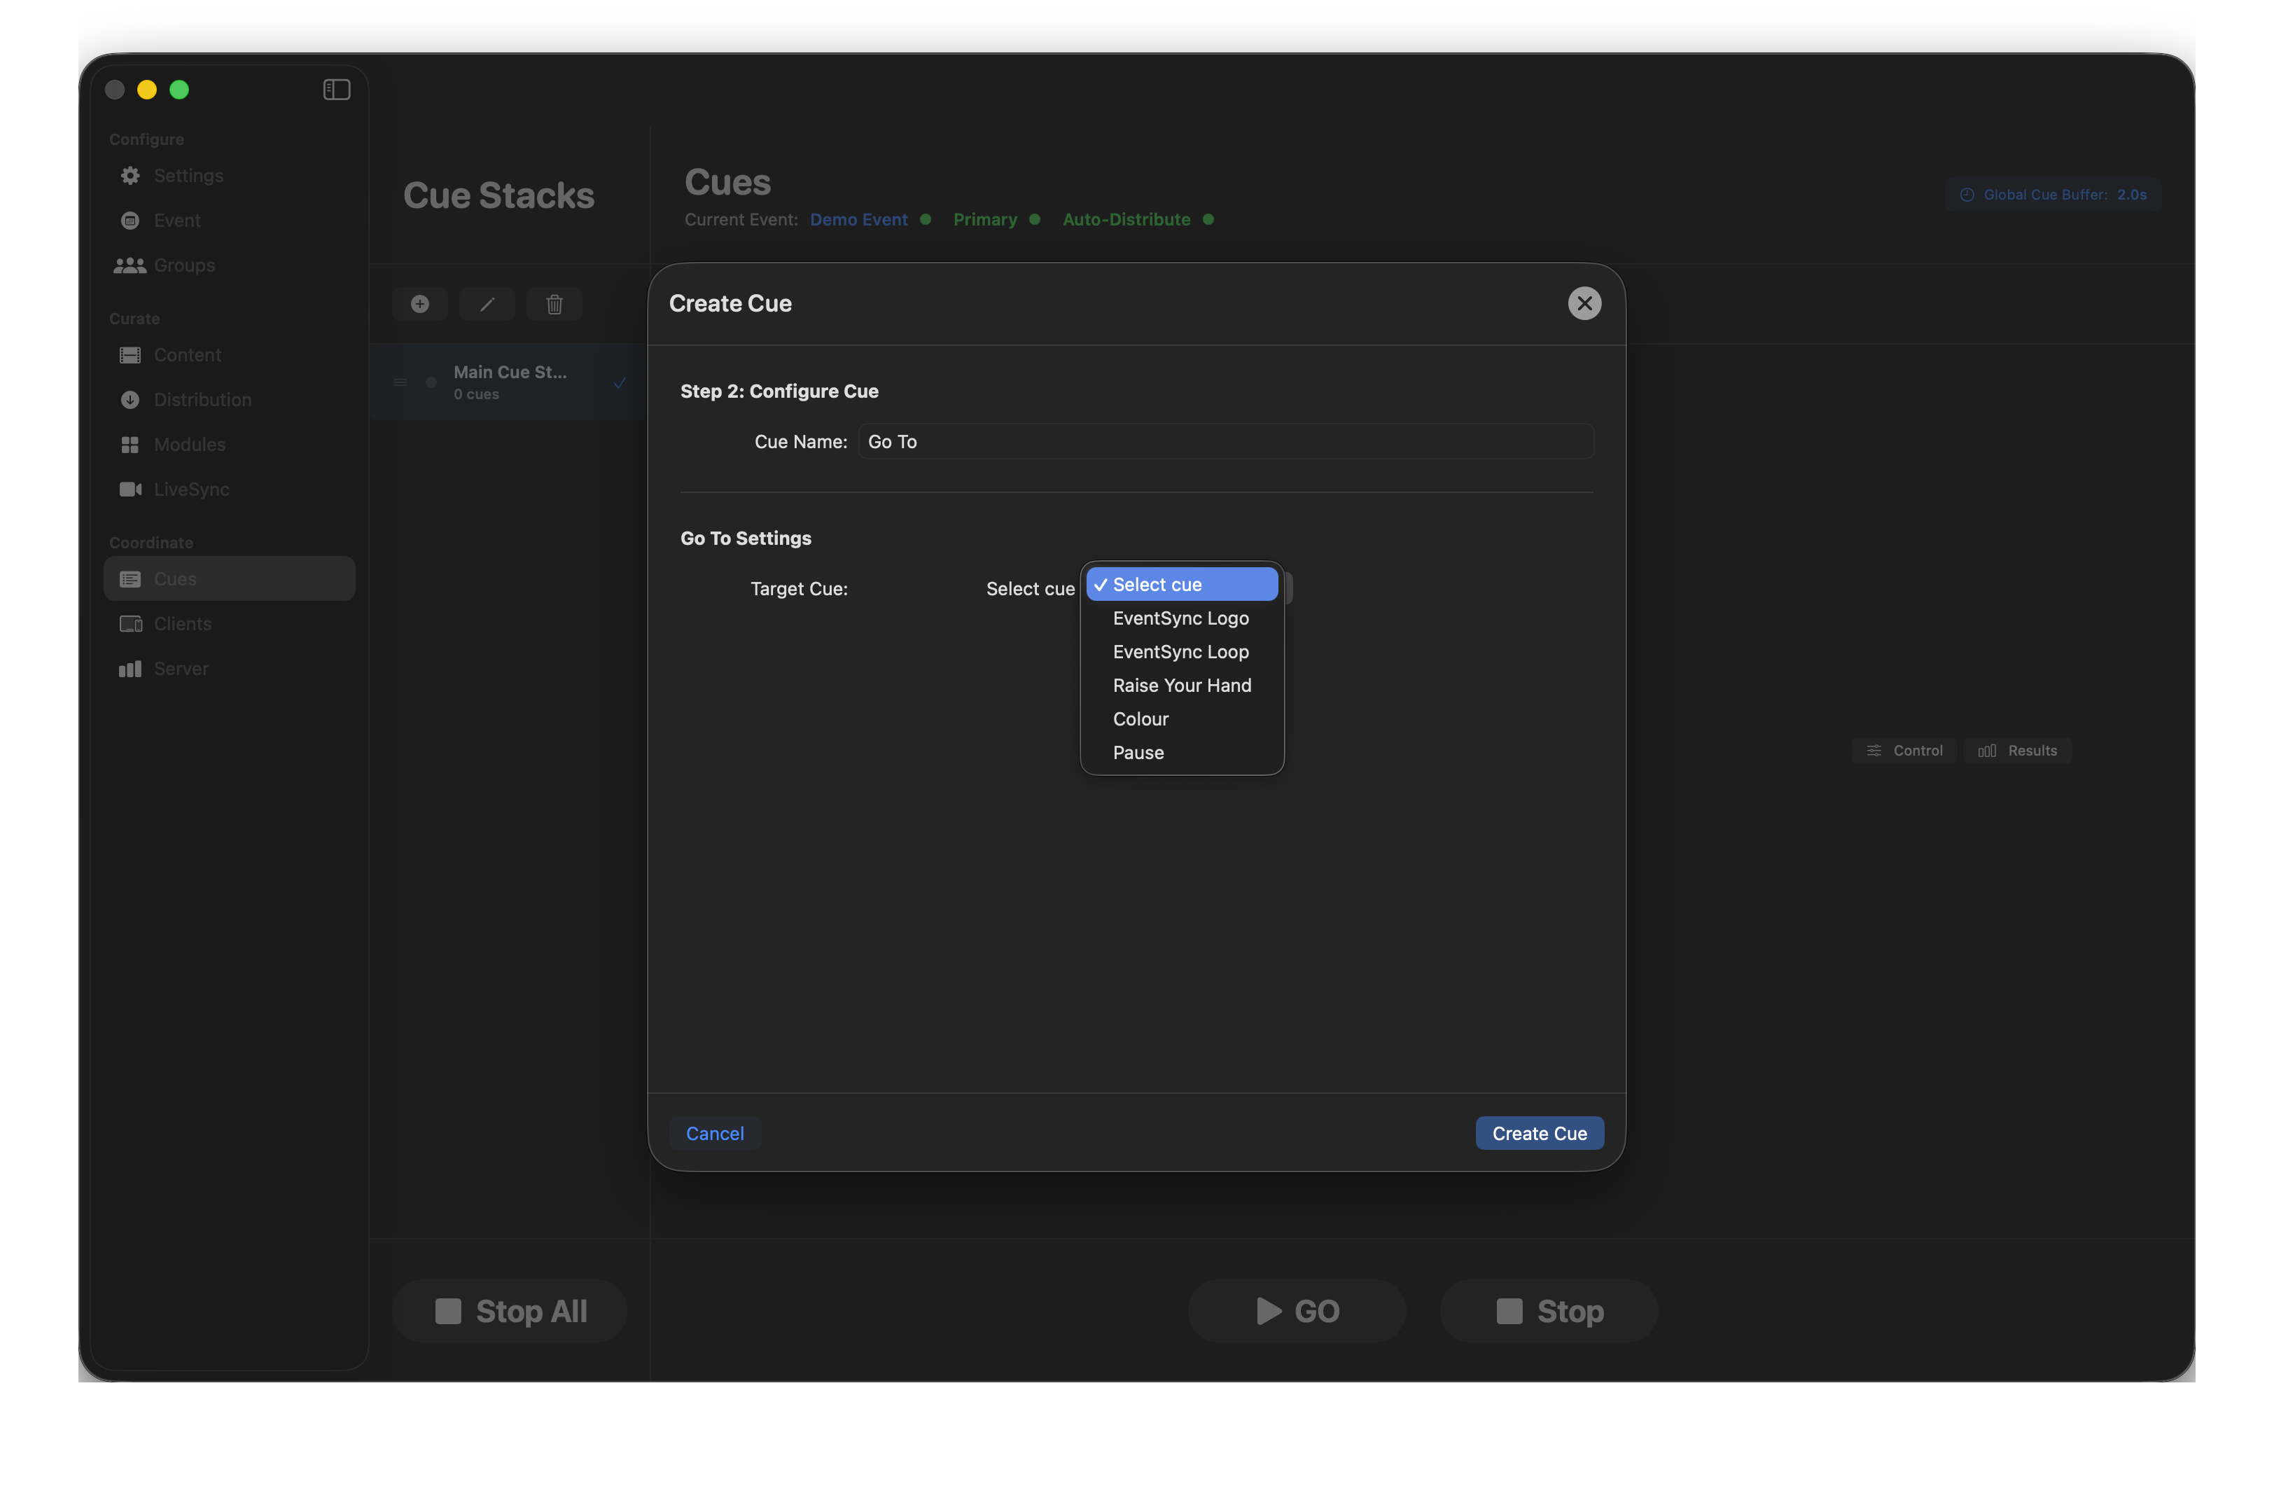
Task: Cancel the Create Cue dialog
Action: 715,1133
